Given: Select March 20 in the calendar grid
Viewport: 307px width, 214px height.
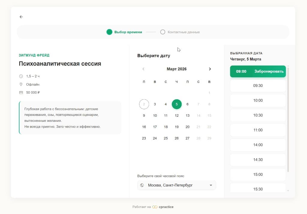Looking at the screenshot, I should [x=187, y=127].
